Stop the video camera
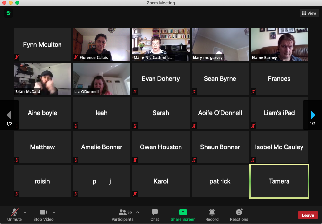This screenshot has width=322, height=224. [43, 215]
